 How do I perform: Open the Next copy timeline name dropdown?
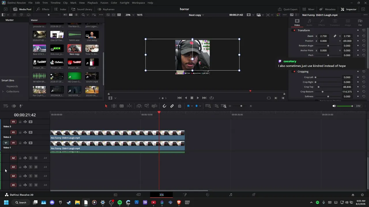[x=196, y=15]
